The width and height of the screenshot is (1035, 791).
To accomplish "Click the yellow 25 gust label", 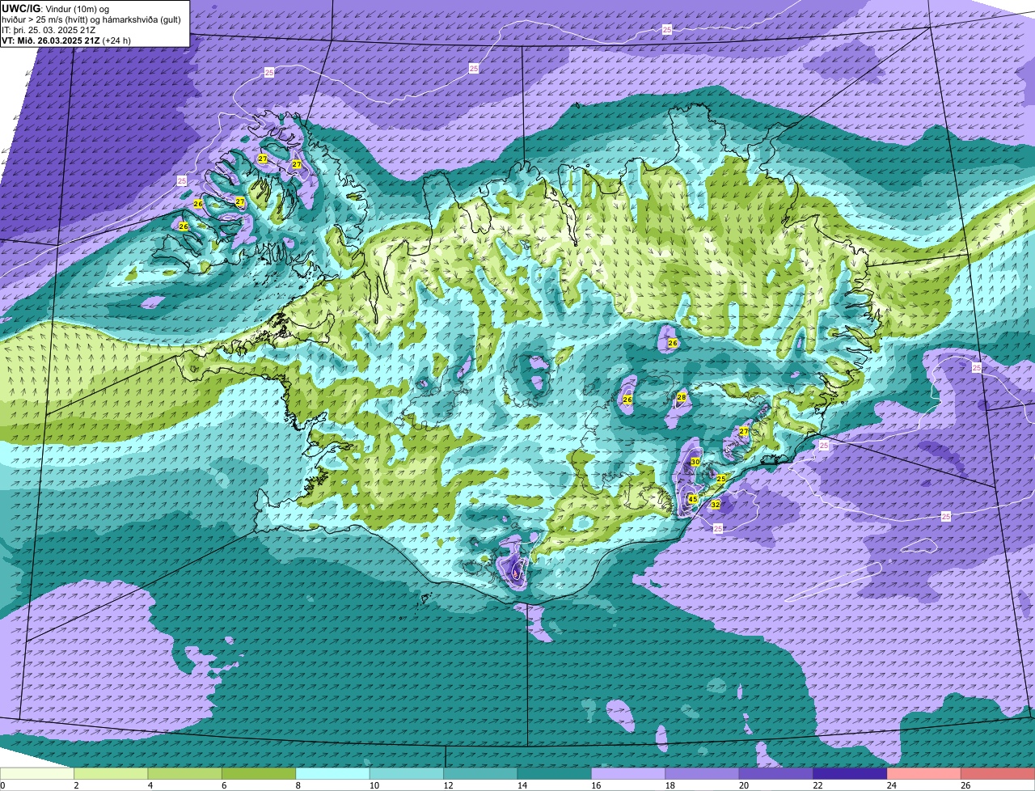I will (721, 479).
